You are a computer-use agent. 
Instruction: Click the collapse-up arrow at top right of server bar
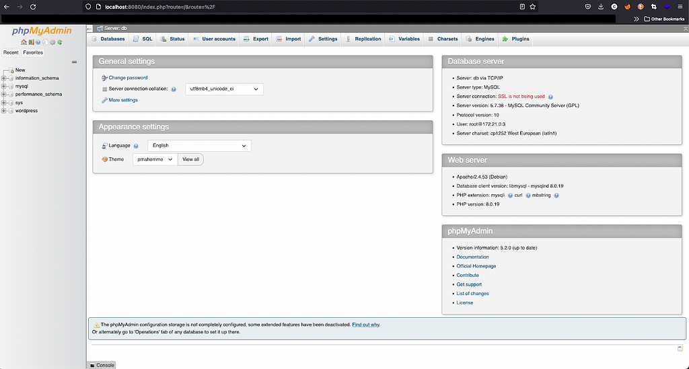[686, 28]
